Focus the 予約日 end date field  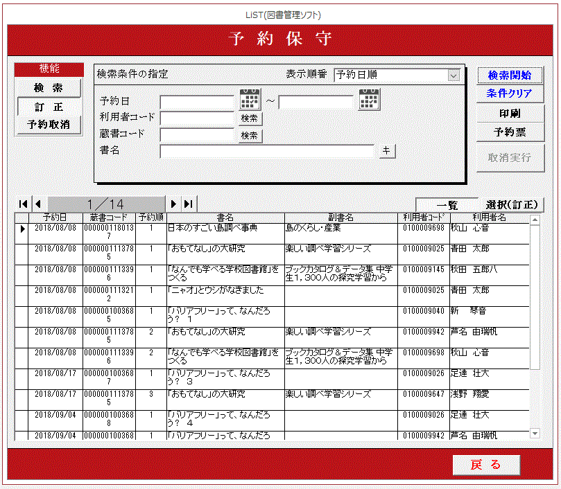click(x=316, y=103)
